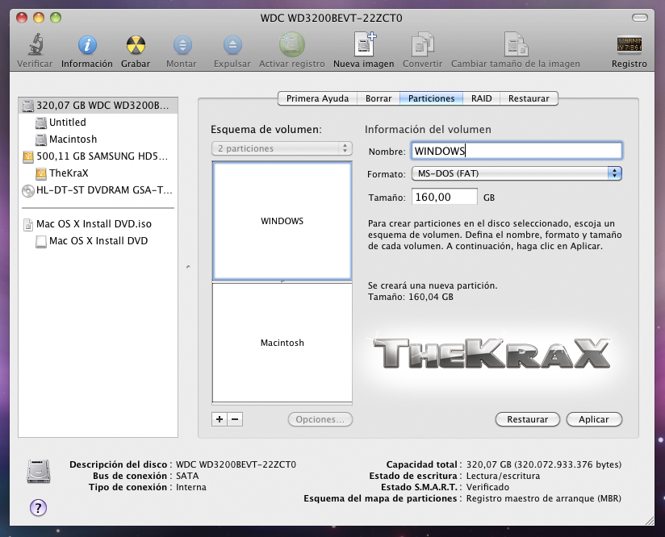
Task: Click the window resize grip corner
Action: coord(650,521)
